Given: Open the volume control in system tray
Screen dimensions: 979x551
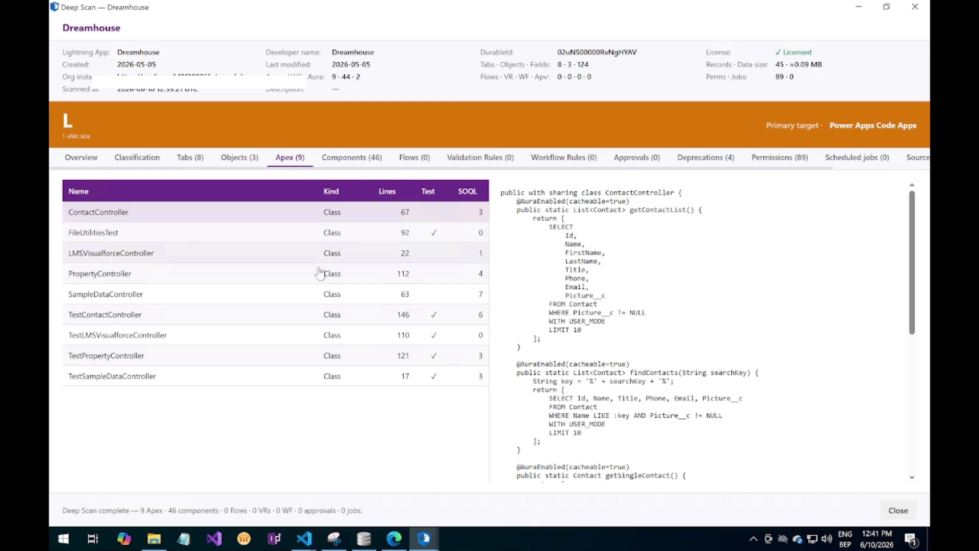Looking at the screenshot, I should [827, 539].
